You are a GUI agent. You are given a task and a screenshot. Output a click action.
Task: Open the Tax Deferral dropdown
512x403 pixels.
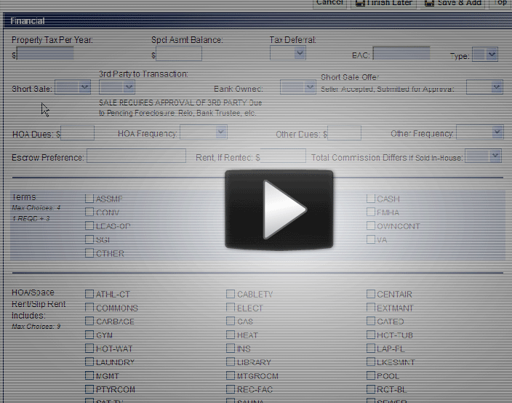[288, 53]
